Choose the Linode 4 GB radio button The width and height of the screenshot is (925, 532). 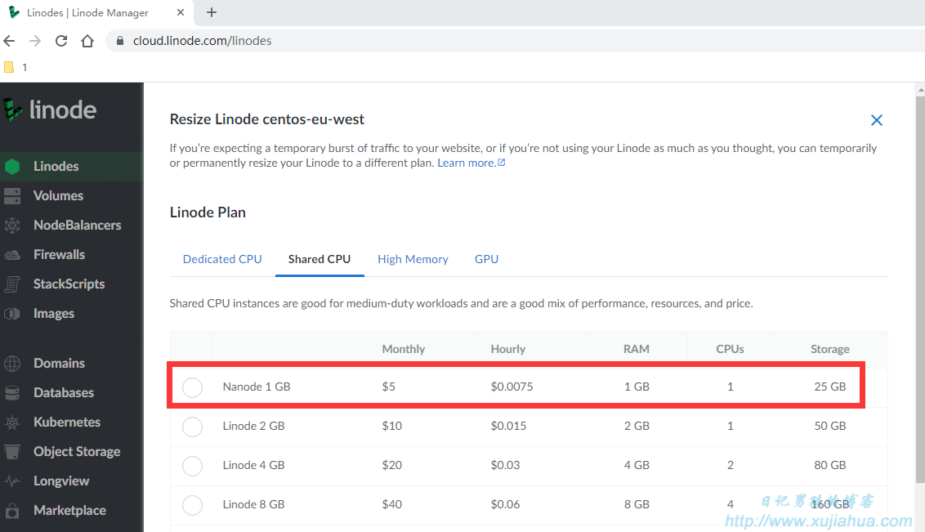(x=192, y=466)
